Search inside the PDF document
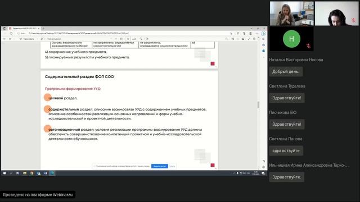The image size is (360, 202). pos(227,39)
